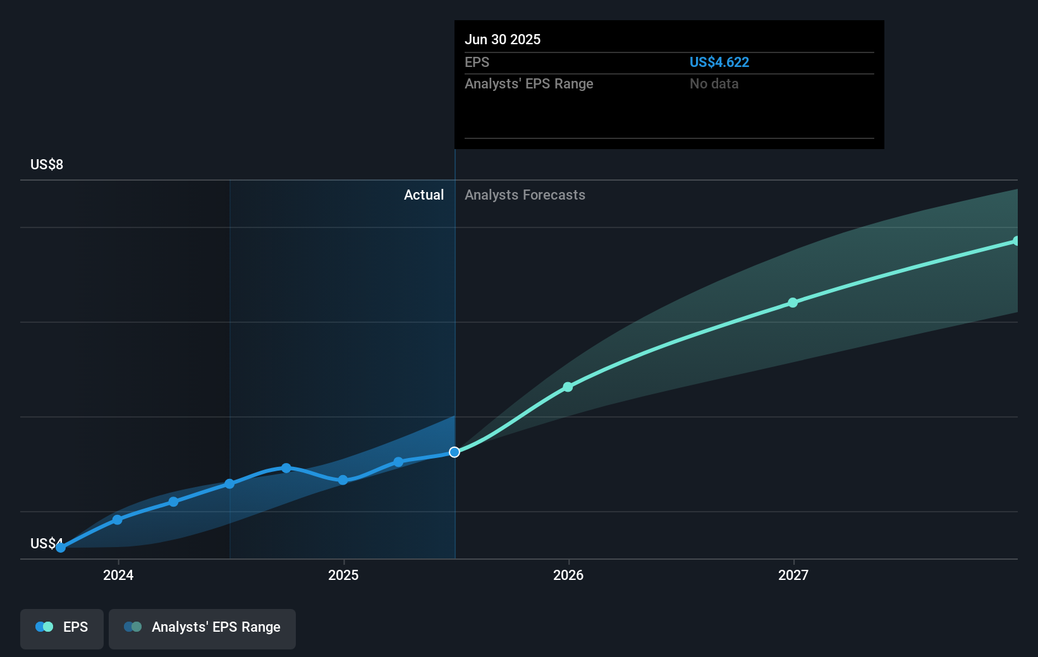Click the Analysts Forecasts section label

[x=525, y=195]
